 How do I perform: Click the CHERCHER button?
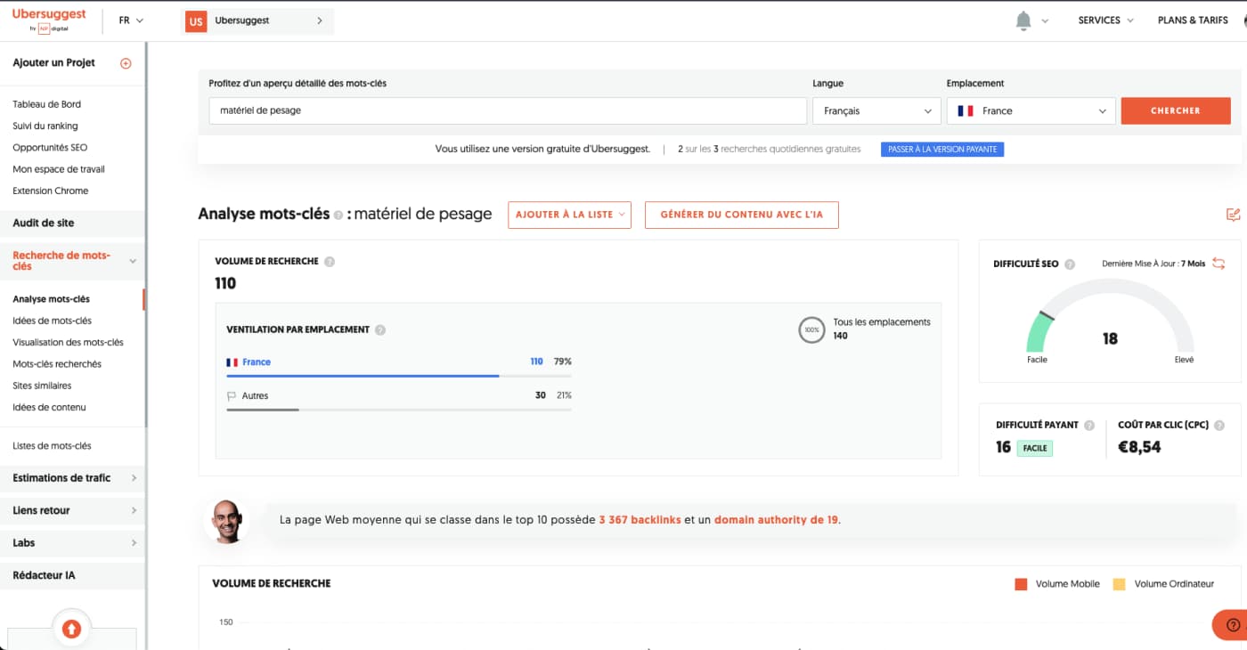[1176, 111]
